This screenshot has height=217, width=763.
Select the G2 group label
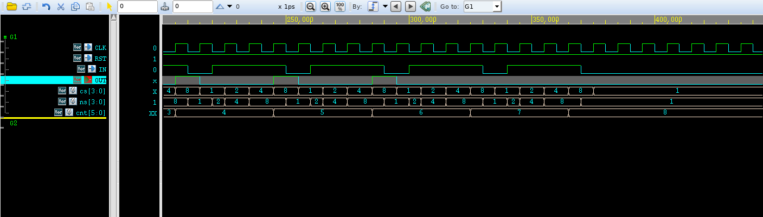(14, 123)
